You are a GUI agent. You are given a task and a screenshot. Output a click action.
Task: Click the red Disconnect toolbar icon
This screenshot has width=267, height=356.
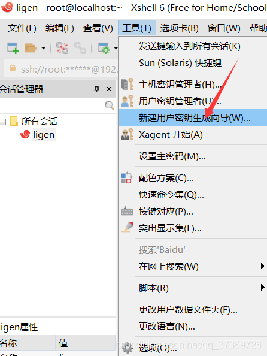click(x=62, y=48)
